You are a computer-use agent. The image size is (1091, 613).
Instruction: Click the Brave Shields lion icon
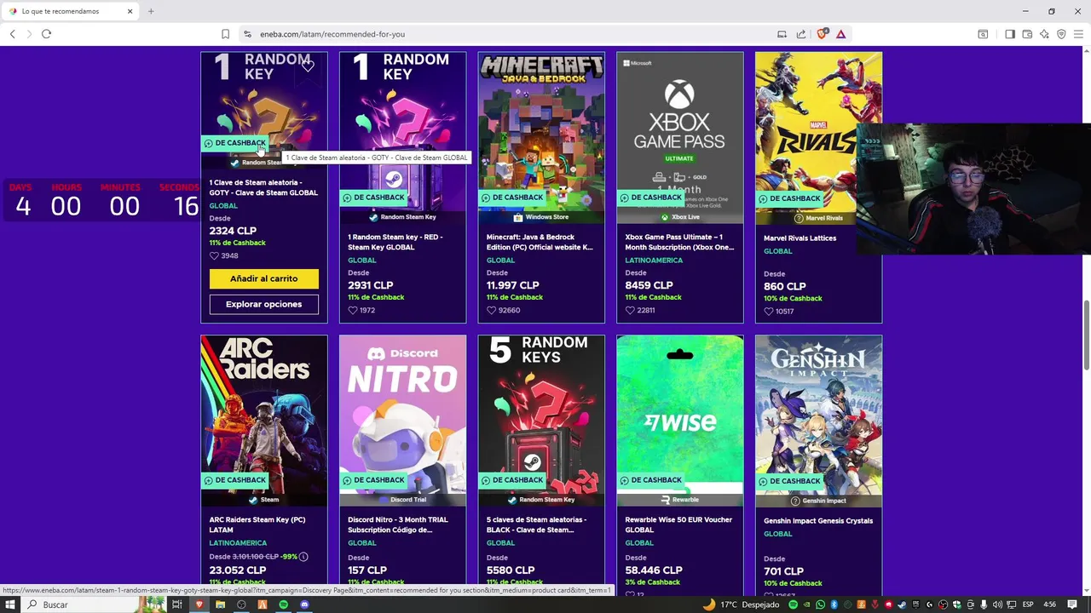point(823,34)
